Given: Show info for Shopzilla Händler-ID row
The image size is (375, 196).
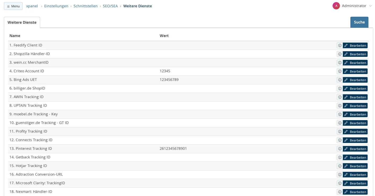Looking at the screenshot, I should (340, 54).
